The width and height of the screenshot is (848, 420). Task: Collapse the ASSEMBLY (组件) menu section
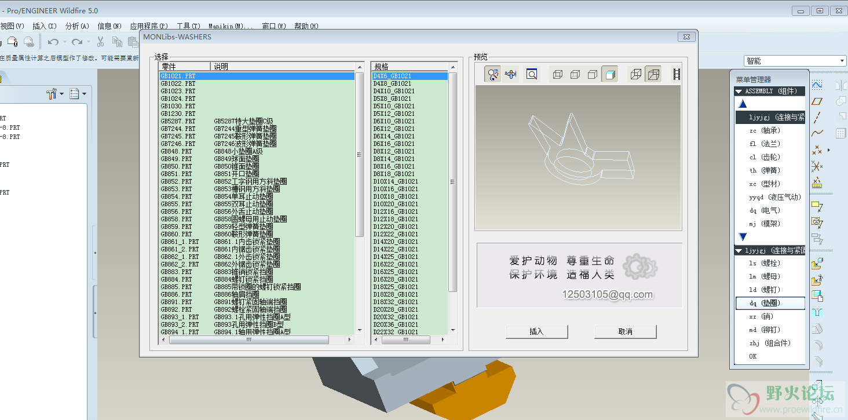pyautogui.click(x=739, y=91)
